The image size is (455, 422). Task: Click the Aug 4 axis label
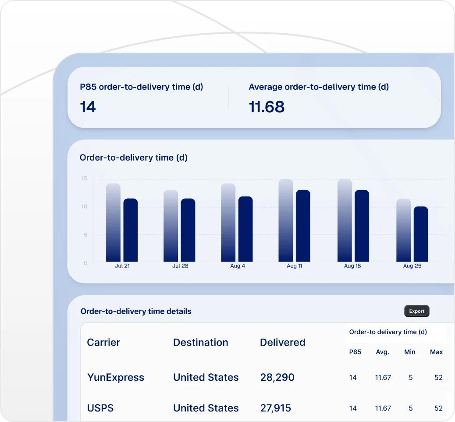[x=238, y=266]
